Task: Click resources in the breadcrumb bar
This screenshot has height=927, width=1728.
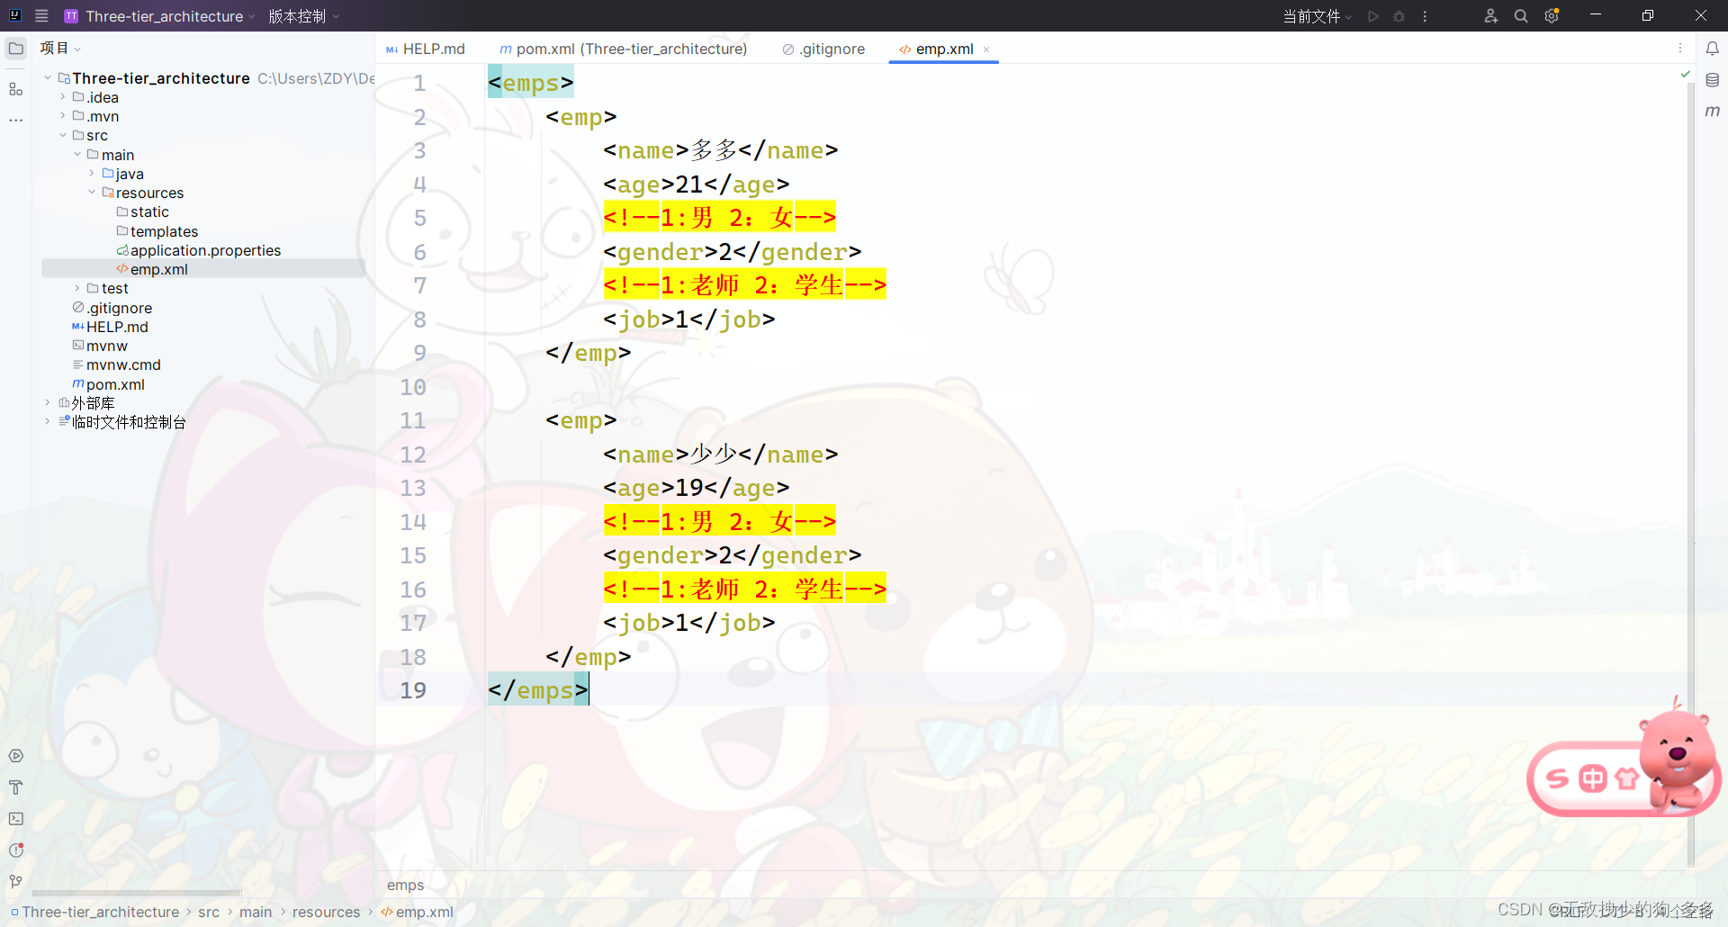Action: pyautogui.click(x=326, y=912)
